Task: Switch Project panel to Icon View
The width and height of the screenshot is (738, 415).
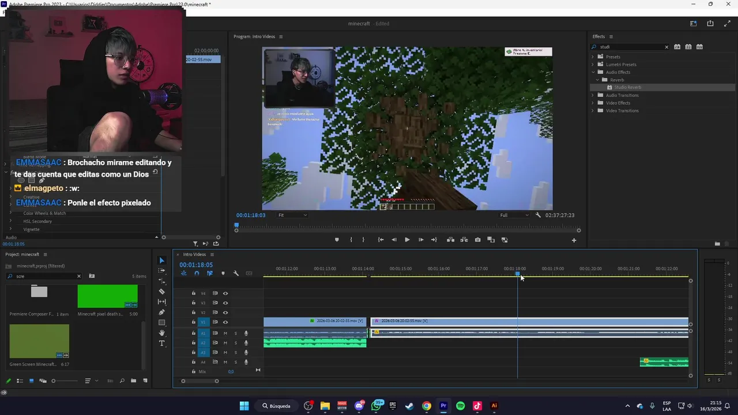Action: coord(31,381)
